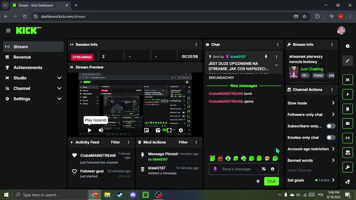Select Stream in the left sidebar
Viewport: 356px width, 200px height.
(x=33, y=47)
